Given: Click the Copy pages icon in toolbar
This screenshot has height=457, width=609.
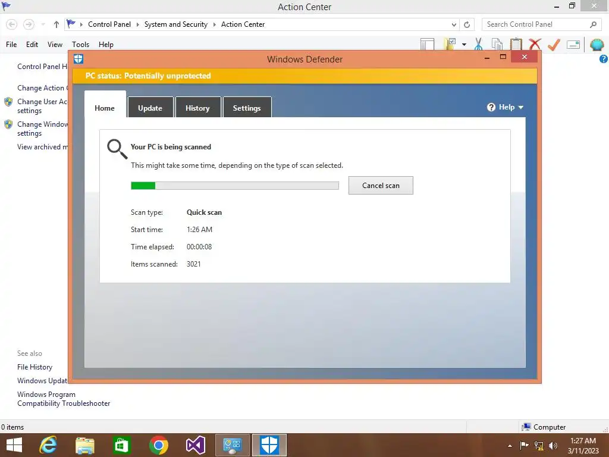Looking at the screenshot, I should click(x=497, y=44).
